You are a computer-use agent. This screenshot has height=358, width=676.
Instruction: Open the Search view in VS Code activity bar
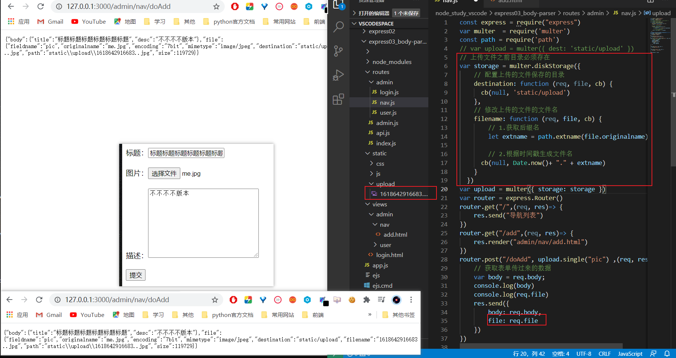coord(338,27)
